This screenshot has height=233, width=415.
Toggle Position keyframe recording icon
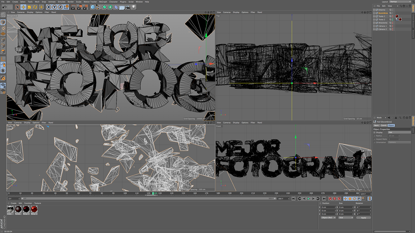(345, 199)
